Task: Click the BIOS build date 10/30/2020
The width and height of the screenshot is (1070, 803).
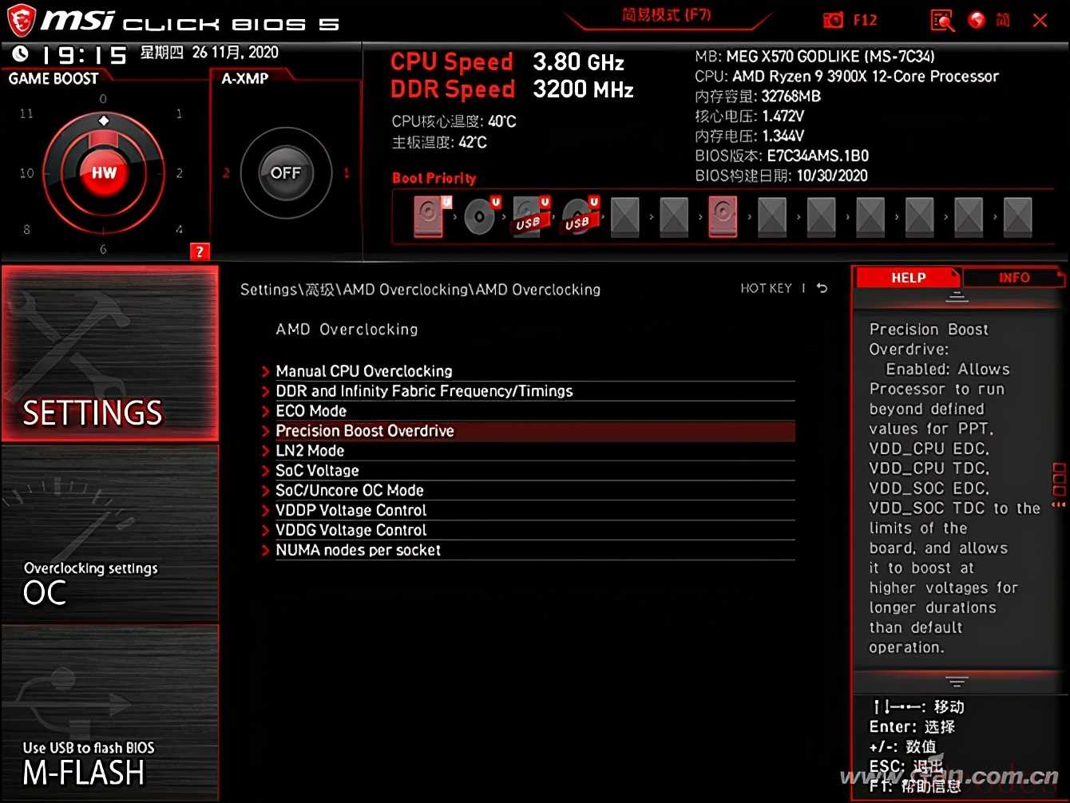Action: click(x=781, y=176)
